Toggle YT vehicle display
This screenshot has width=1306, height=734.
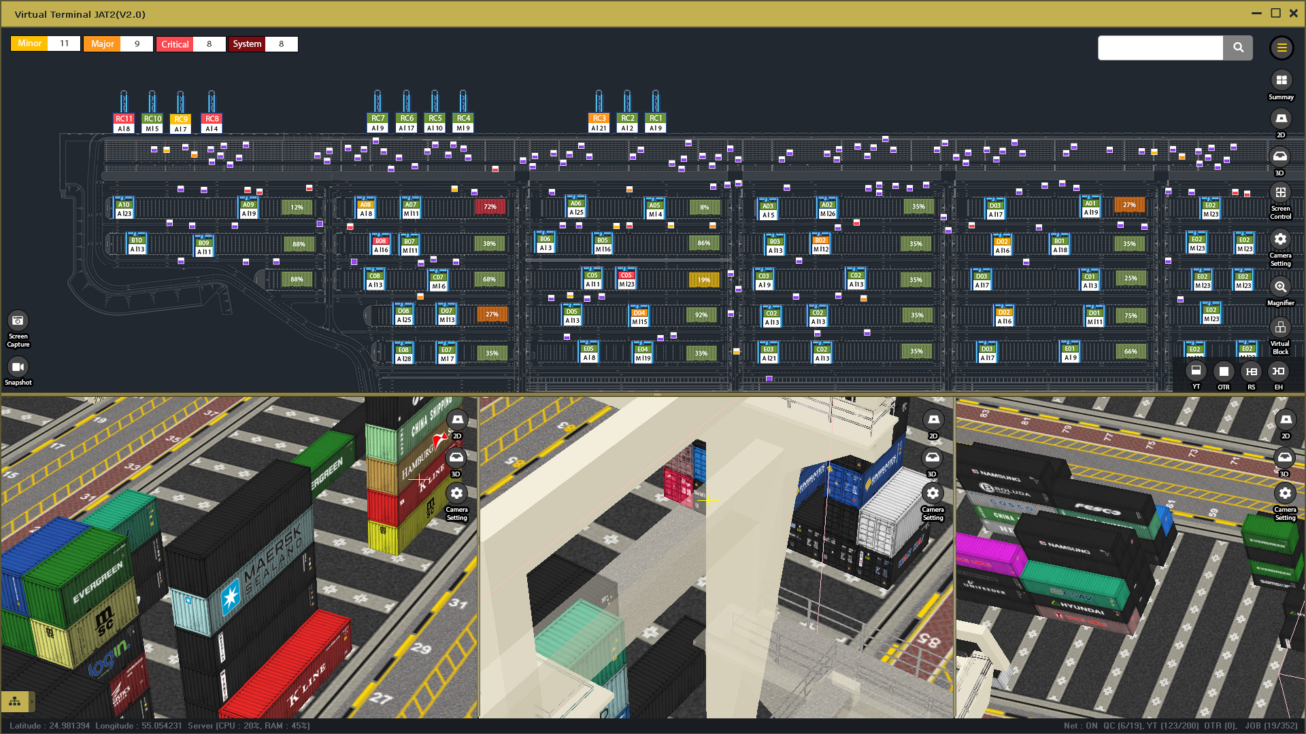(x=1196, y=371)
